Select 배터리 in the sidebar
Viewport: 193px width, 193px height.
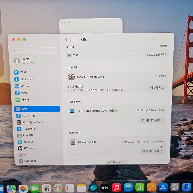click(x=22, y=100)
